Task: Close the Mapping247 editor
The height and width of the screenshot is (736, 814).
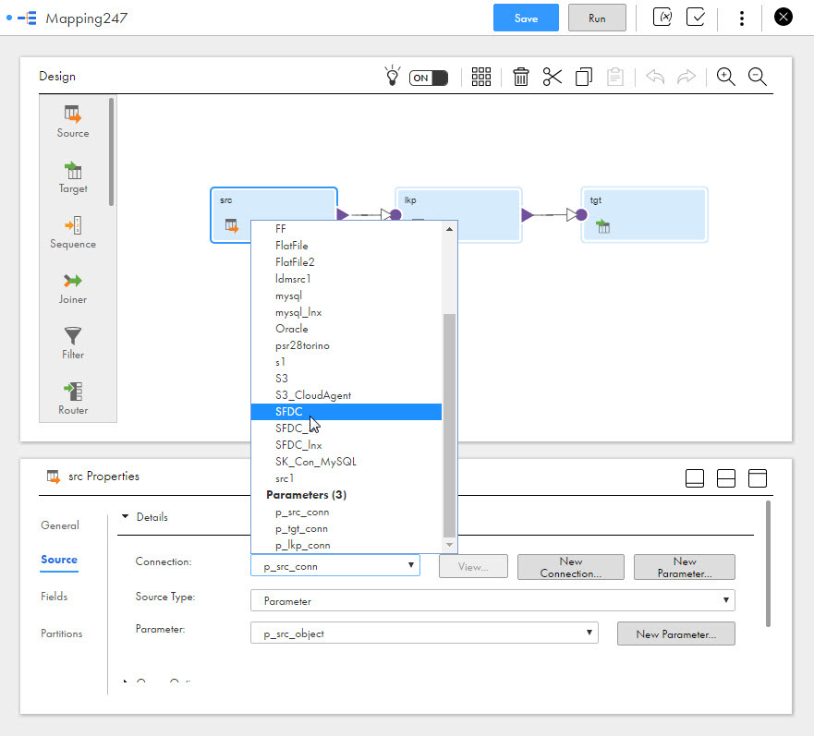Action: 783,18
